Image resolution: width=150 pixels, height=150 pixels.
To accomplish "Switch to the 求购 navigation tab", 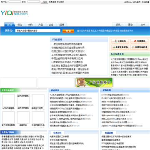I will point(30,25).
